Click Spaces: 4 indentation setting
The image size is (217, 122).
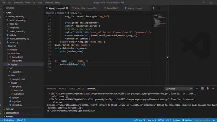(152, 120)
